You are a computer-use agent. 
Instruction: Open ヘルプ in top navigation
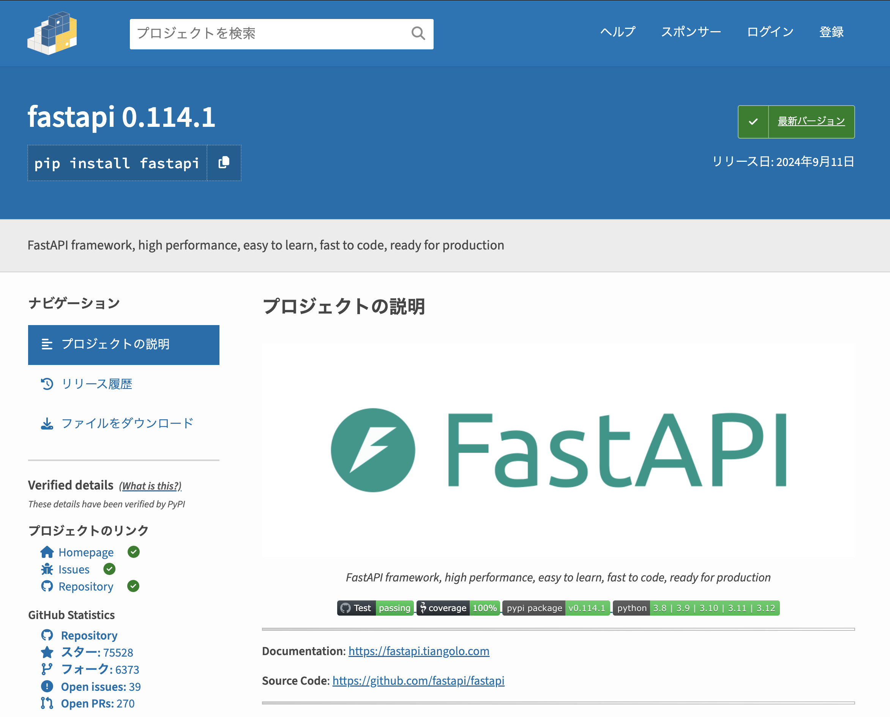(617, 32)
